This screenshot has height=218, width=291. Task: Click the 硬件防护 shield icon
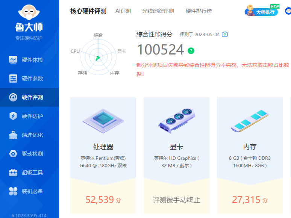click(x=13, y=116)
